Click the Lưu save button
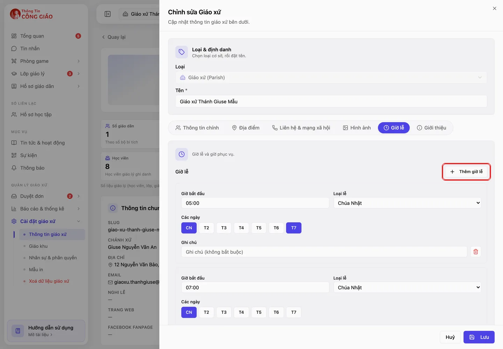503x349 pixels. click(479, 337)
